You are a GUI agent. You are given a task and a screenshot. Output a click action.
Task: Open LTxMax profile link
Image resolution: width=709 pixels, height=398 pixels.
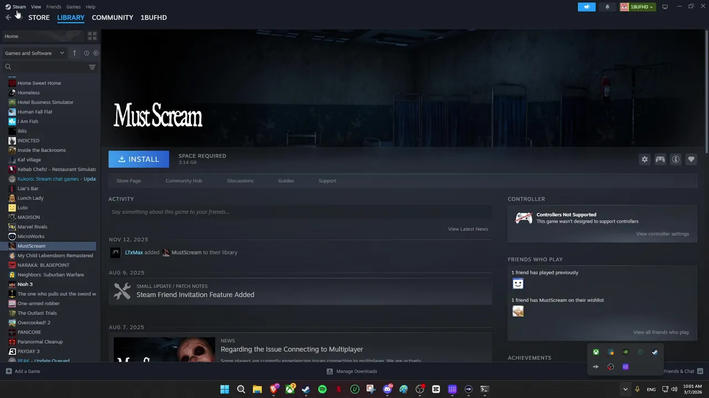click(134, 252)
